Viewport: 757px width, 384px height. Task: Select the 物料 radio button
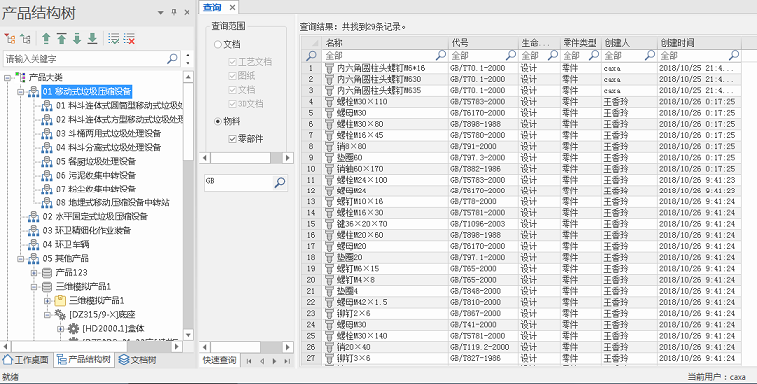218,121
